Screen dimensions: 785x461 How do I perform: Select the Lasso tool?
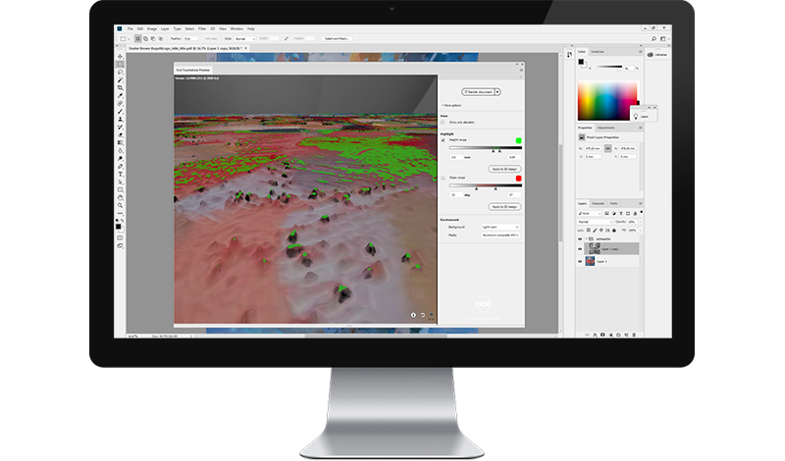point(120,72)
